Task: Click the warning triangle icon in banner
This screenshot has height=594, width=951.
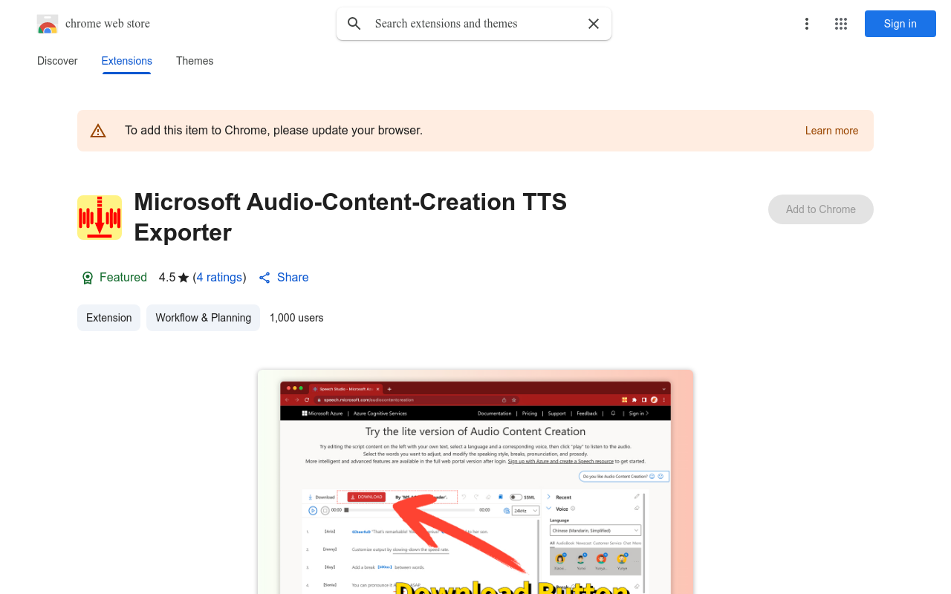Action: 98,131
